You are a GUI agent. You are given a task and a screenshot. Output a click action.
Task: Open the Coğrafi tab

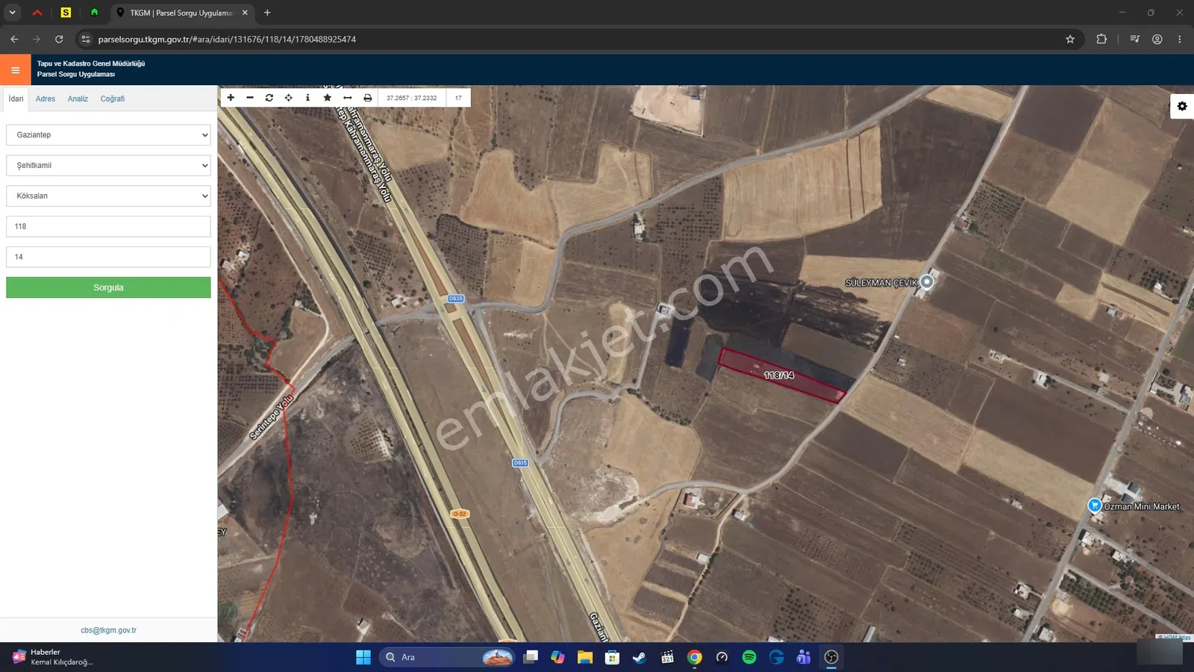click(113, 99)
